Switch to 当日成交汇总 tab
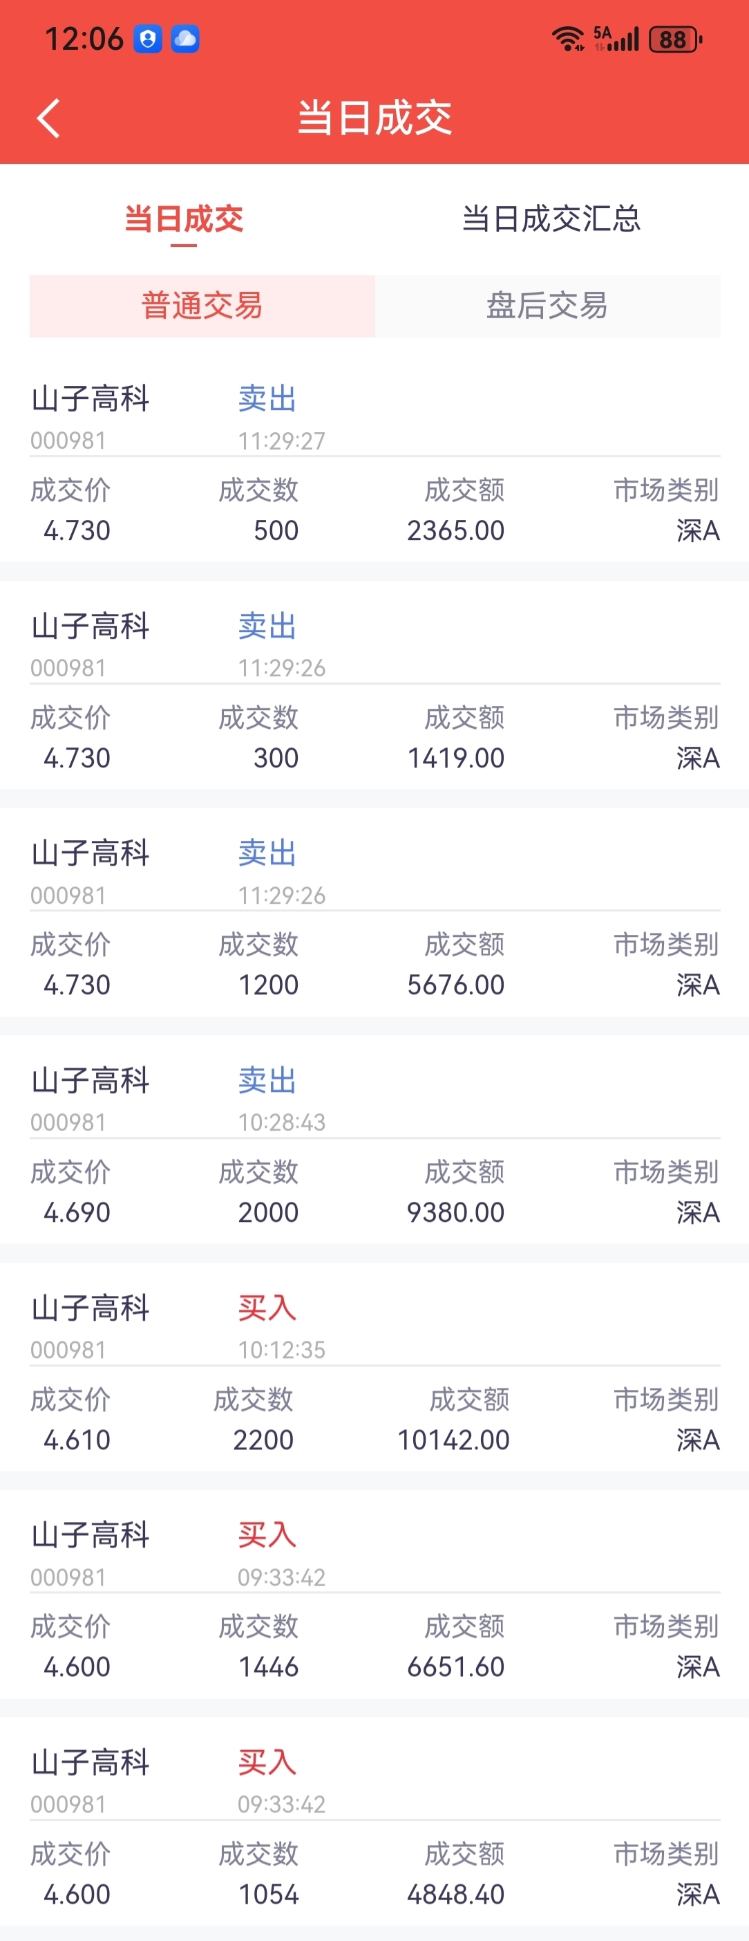The height and width of the screenshot is (1941, 749). coord(550,219)
